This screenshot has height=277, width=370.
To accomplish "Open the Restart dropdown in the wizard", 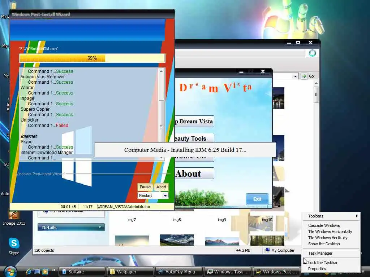I will [x=165, y=196].
